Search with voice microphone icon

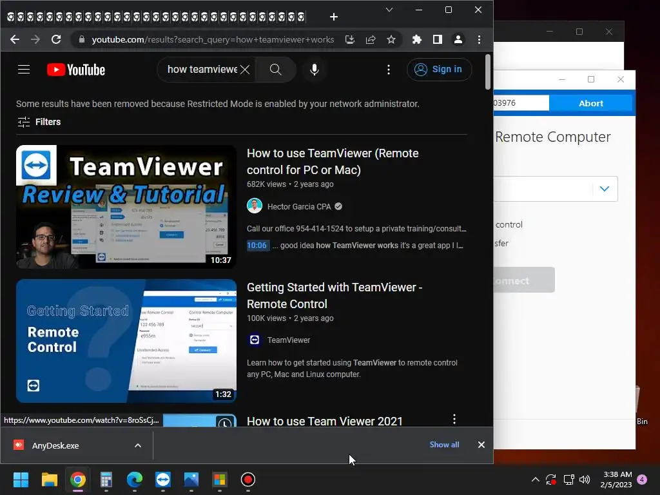pyautogui.click(x=315, y=70)
